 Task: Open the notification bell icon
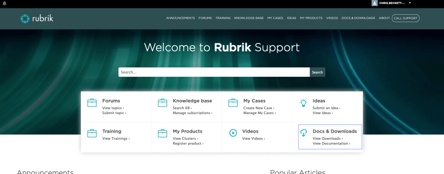(x=4, y=3)
